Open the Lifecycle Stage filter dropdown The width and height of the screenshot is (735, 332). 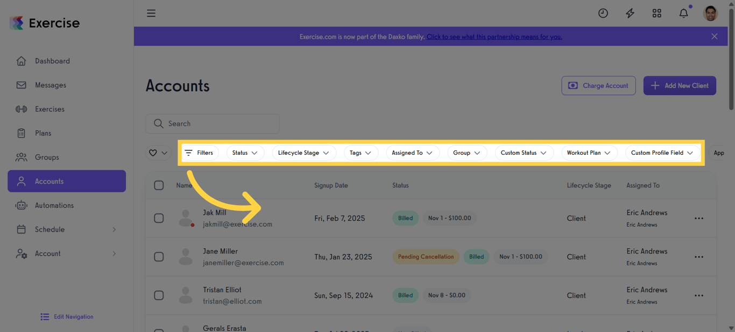(x=304, y=153)
